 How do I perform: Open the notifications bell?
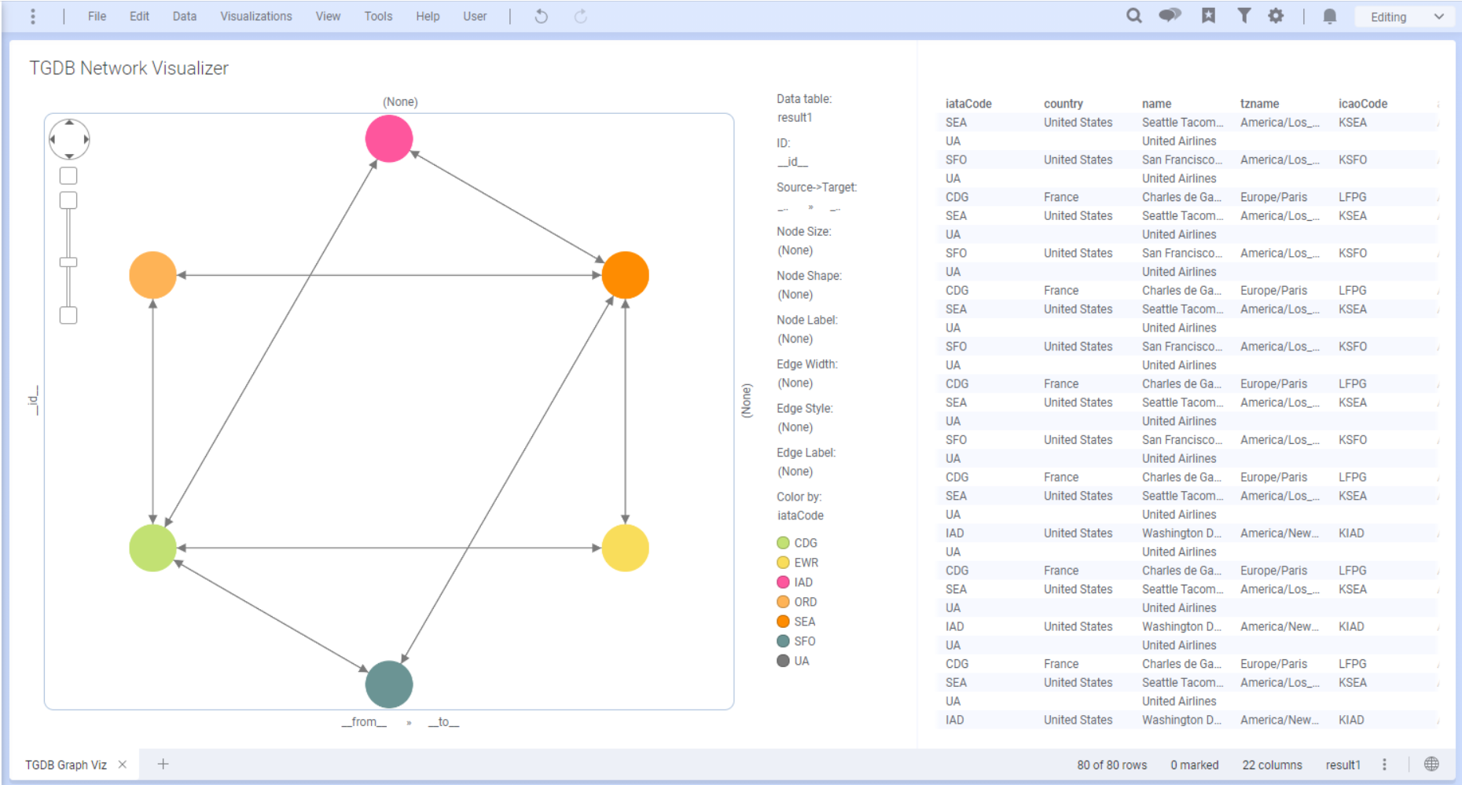click(1329, 17)
